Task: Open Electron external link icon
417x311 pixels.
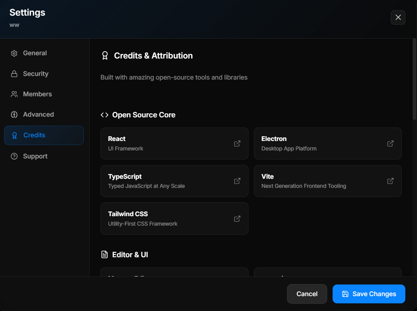Action: [390, 144]
